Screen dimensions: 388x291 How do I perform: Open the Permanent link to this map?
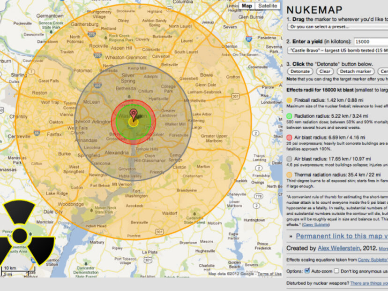point(342,236)
